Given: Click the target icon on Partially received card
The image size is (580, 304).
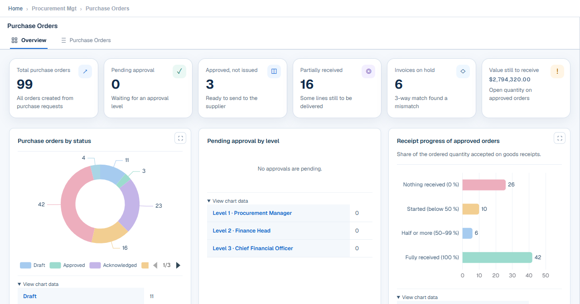Looking at the screenshot, I should [x=368, y=71].
